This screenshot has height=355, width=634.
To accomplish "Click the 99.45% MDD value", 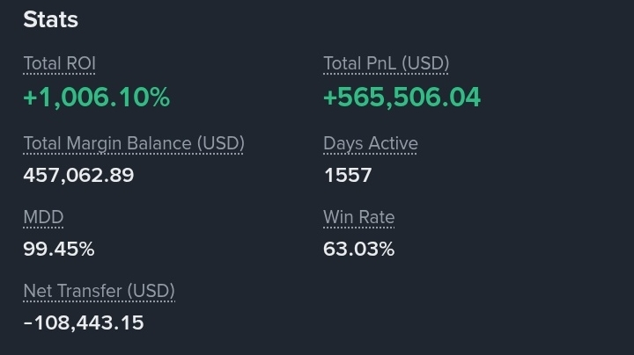I will (58, 249).
